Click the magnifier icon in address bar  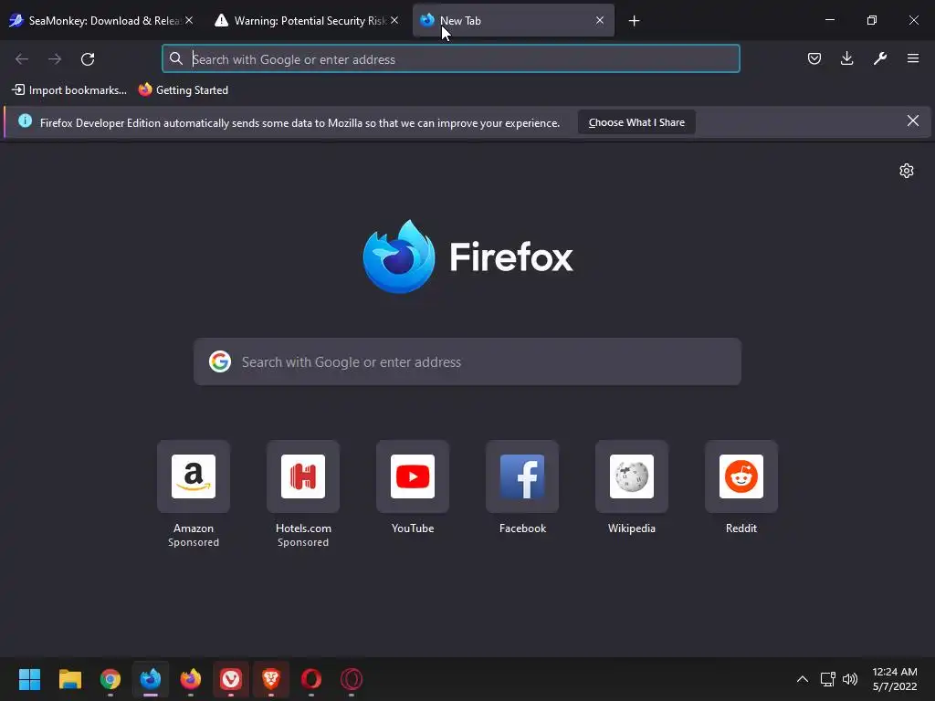176,58
